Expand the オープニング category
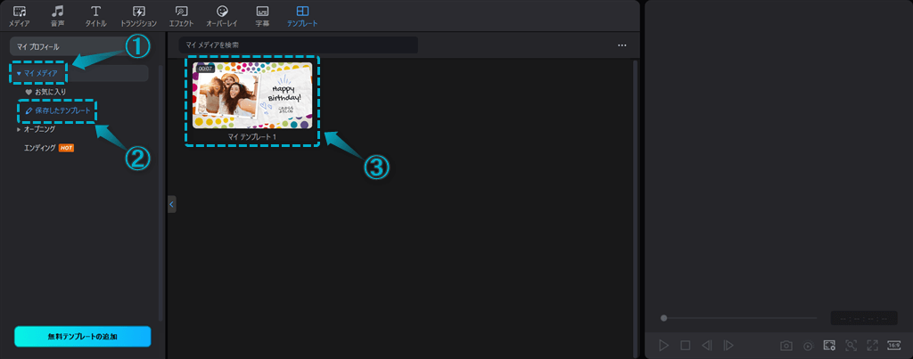The image size is (913, 359). point(19,129)
